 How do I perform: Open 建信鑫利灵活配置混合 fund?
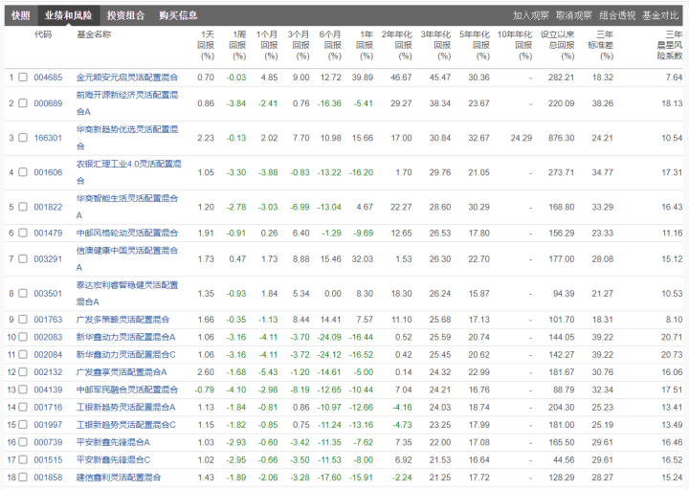coord(119,478)
